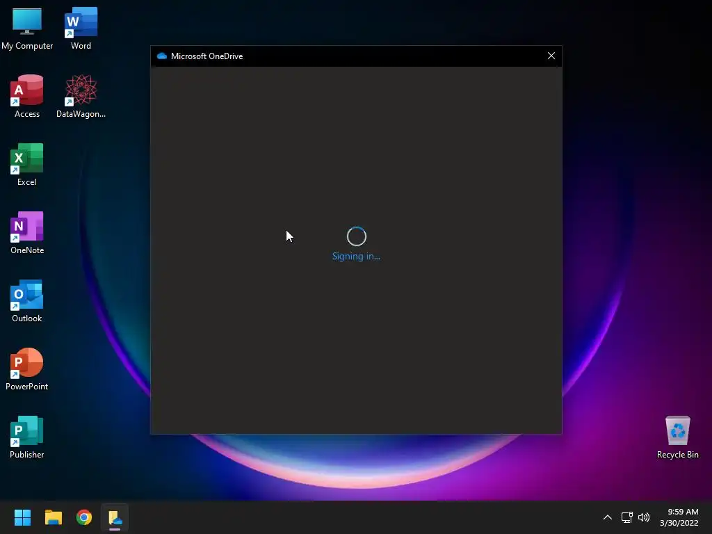
Task: Open the volume tray icon
Action: [644, 517]
